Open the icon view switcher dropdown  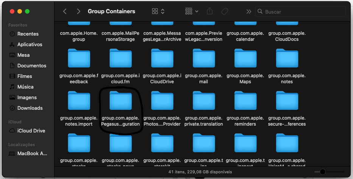158,11
